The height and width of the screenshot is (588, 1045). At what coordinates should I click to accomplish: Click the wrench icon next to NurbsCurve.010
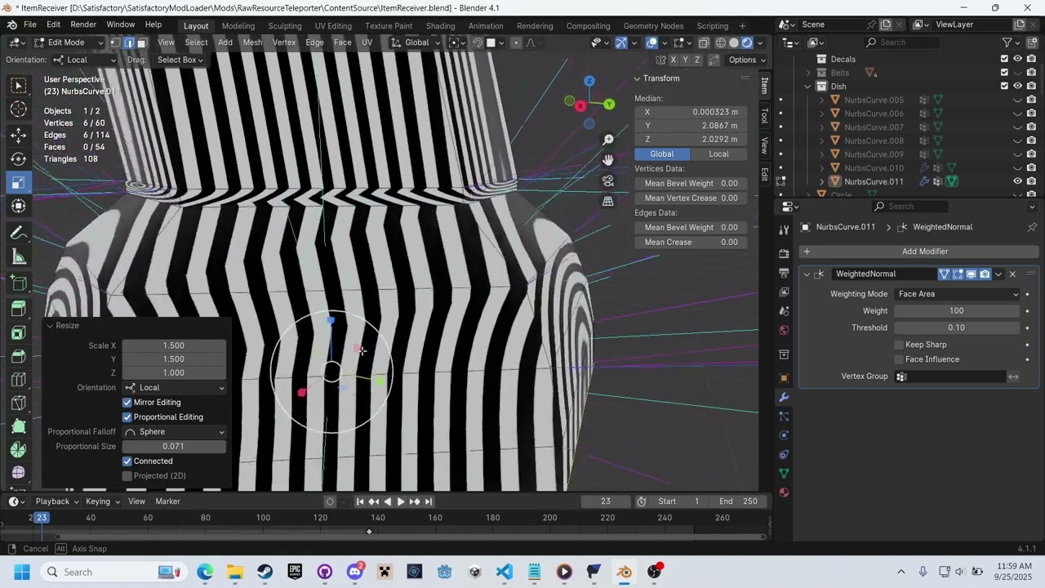[923, 167]
